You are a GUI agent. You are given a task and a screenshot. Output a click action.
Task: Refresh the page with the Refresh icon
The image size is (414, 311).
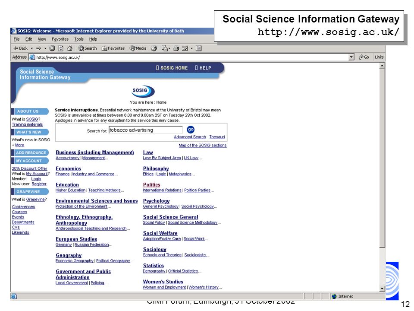(x=61, y=48)
